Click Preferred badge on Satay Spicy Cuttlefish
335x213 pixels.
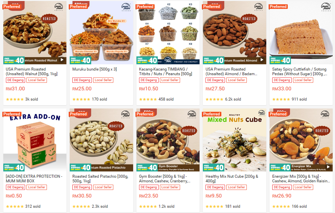coord(278,7)
